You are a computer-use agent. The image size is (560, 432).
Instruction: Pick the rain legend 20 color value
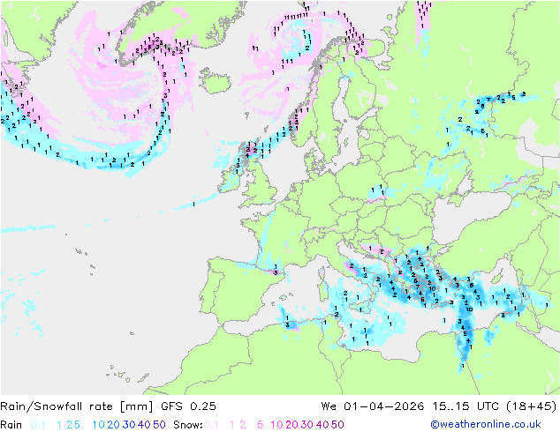pos(113,425)
